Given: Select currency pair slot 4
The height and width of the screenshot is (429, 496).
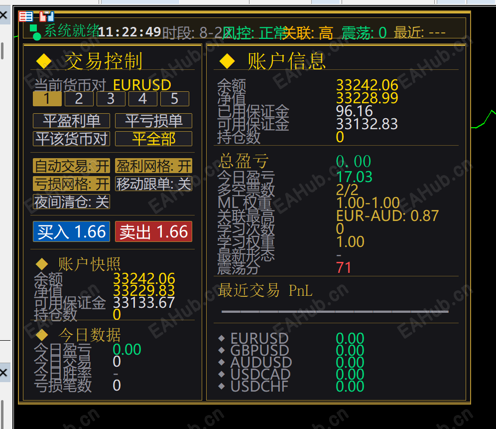Looking at the screenshot, I should (x=142, y=99).
